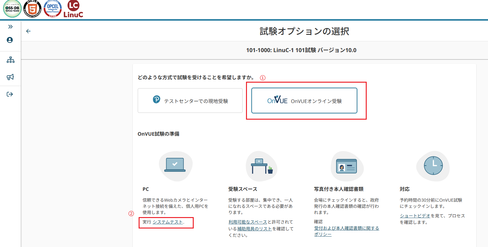Open the 利用可能なスペース link

[x=248, y=222]
